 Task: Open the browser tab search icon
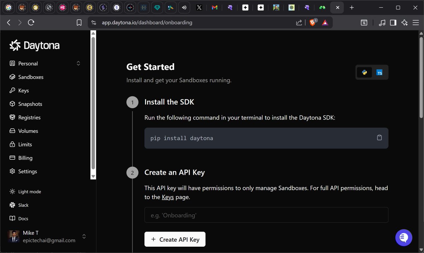click(364, 23)
